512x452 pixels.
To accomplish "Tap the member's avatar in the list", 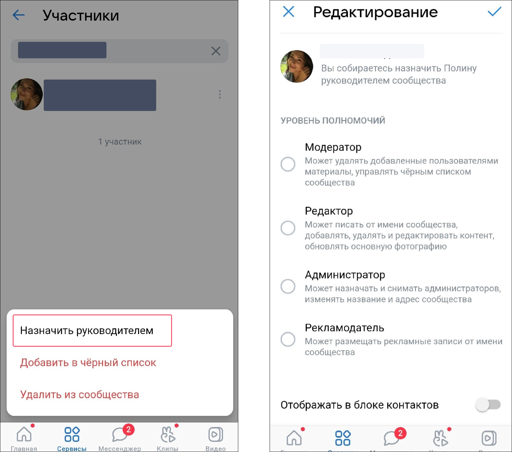I will click(27, 94).
